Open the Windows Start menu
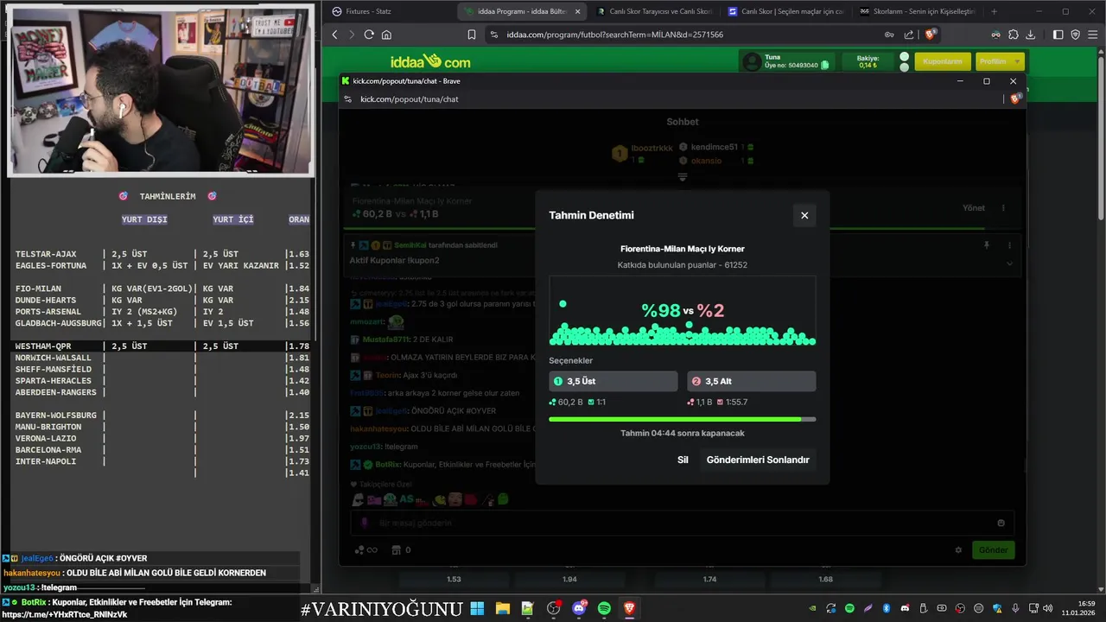Image resolution: width=1106 pixels, height=622 pixels. [x=477, y=608]
